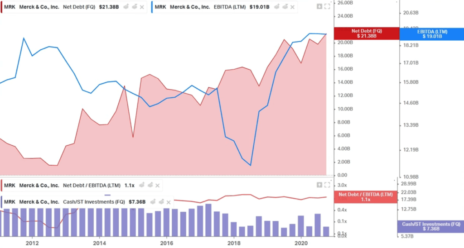
Task: Click the layers icon beside the EBITDA (LTM) X
Action: [285, 6]
